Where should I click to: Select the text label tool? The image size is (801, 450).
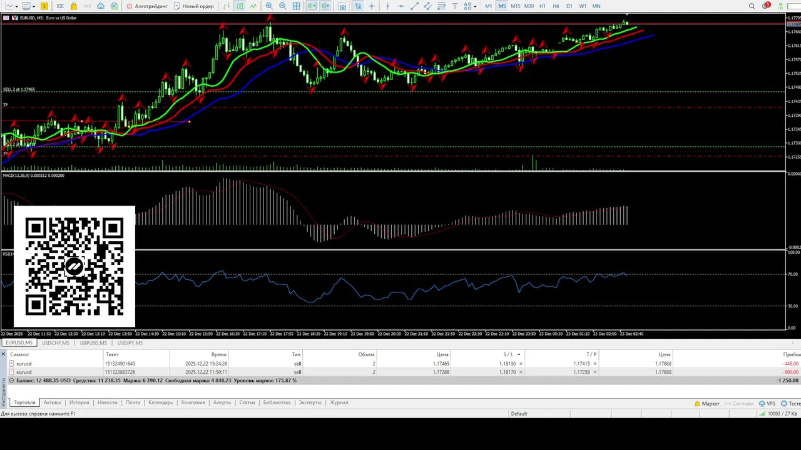[455, 6]
